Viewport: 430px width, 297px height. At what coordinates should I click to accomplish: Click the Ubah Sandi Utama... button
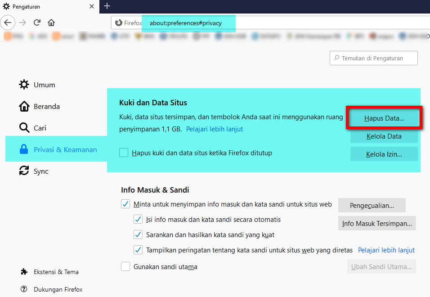(x=381, y=266)
